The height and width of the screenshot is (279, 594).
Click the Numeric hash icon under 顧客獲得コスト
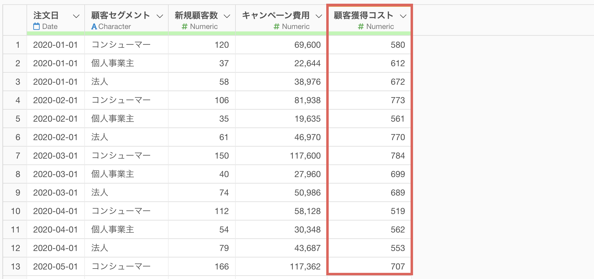tap(361, 27)
